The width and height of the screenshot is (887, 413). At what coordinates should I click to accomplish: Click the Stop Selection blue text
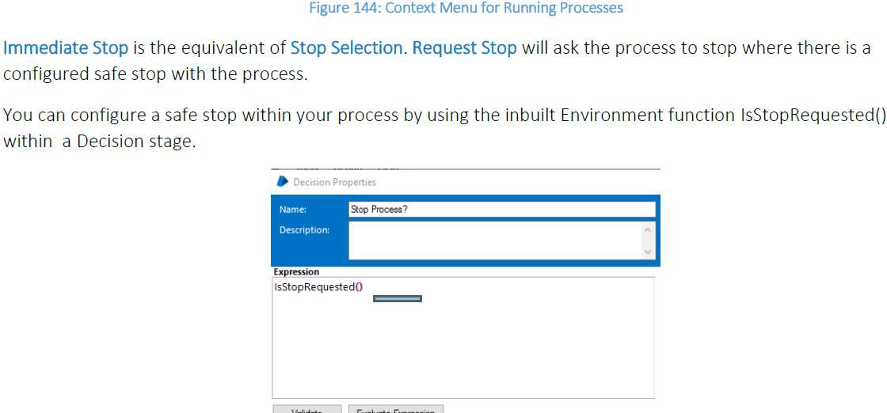[346, 47]
